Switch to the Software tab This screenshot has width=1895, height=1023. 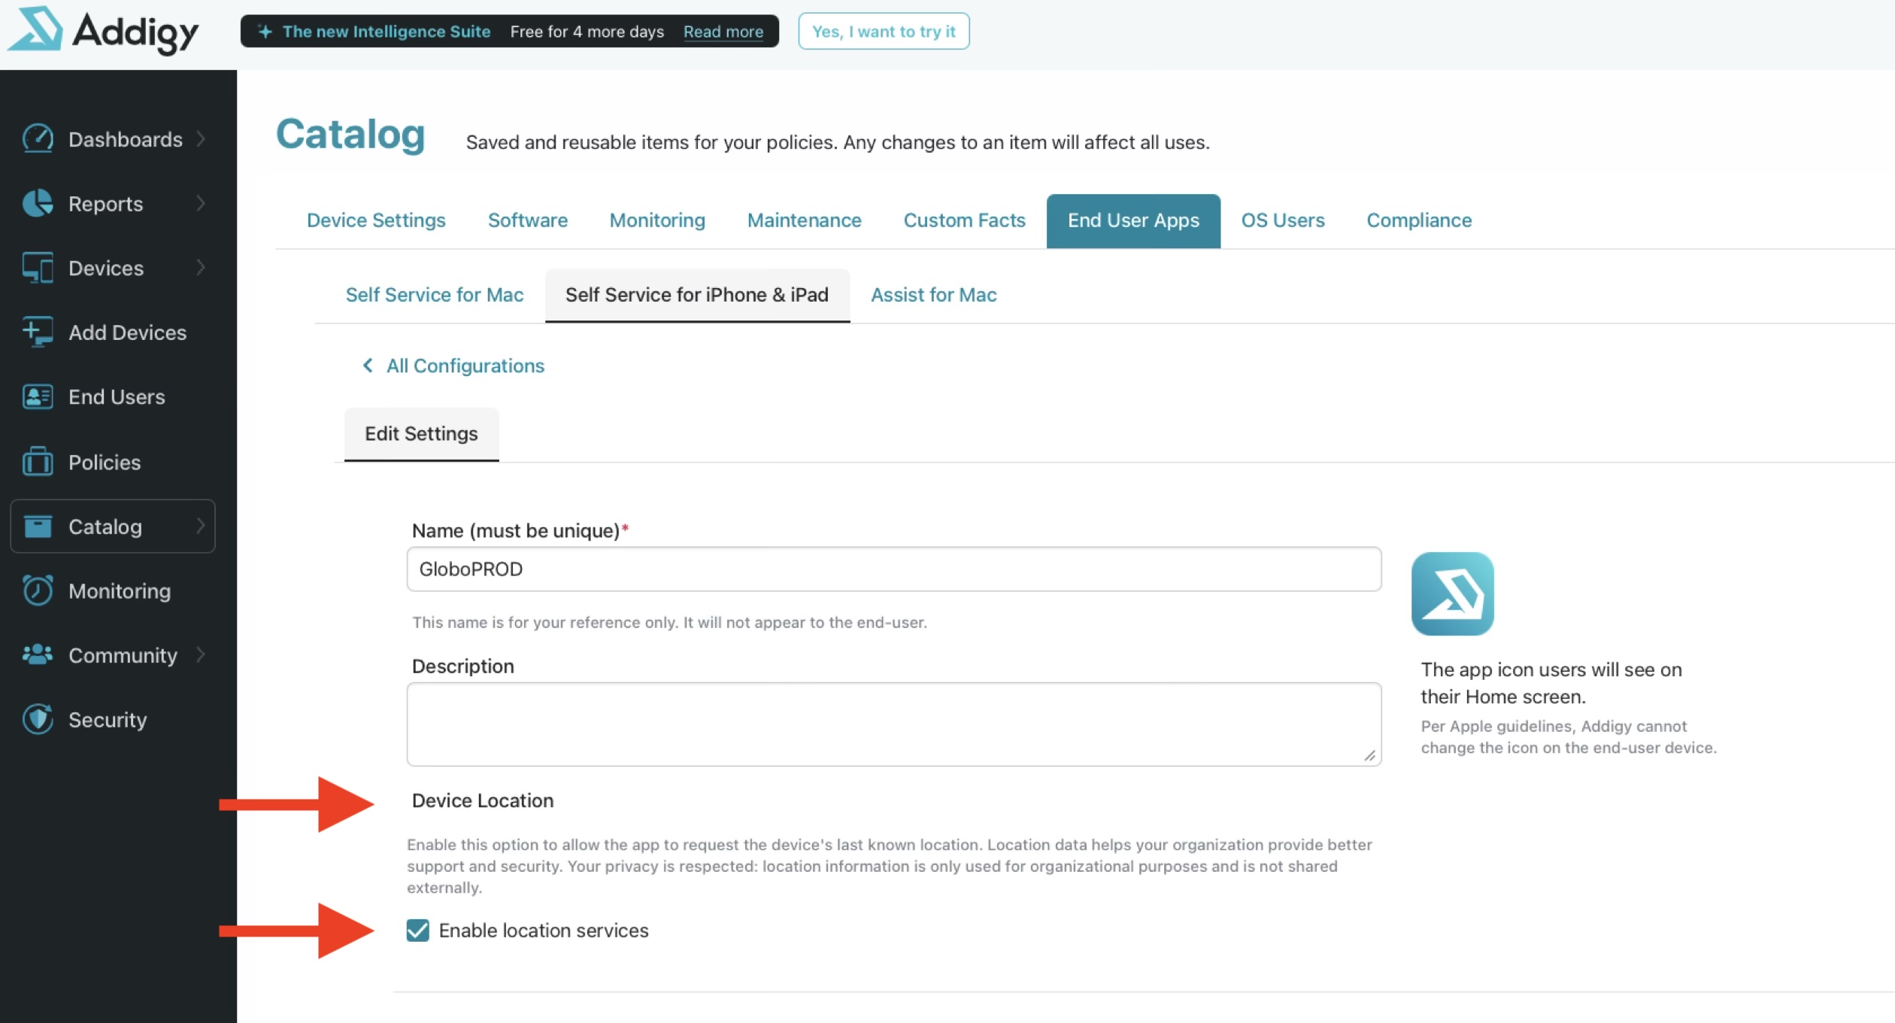(x=528, y=220)
